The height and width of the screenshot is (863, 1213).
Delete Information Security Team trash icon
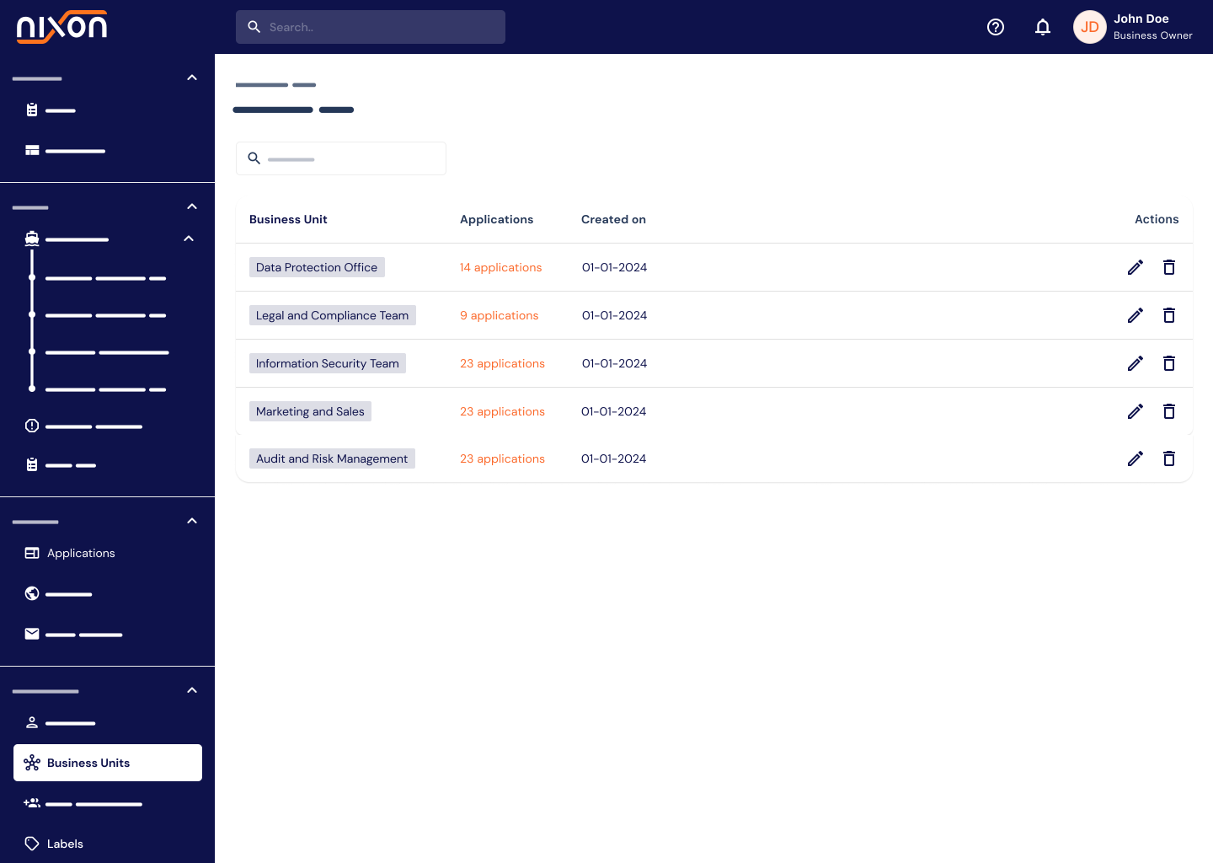(x=1169, y=363)
